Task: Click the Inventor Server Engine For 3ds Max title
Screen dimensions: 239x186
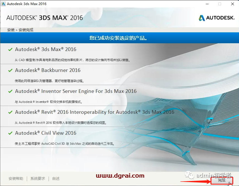Action: pos(76,91)
